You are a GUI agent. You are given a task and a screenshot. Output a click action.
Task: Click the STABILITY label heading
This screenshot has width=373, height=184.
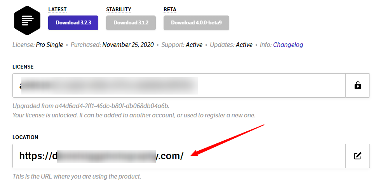tap(119, 9)
